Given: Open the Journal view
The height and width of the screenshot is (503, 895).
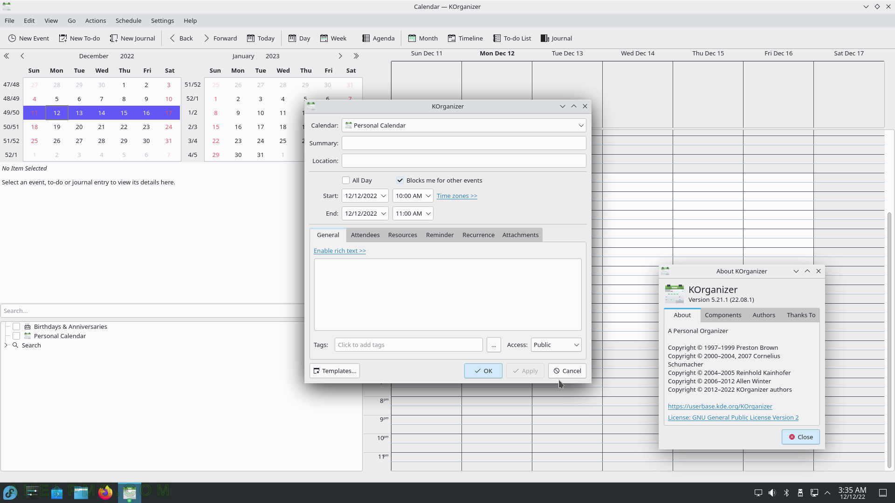Looking at the screenshot, I should click(x=556, y=38).
